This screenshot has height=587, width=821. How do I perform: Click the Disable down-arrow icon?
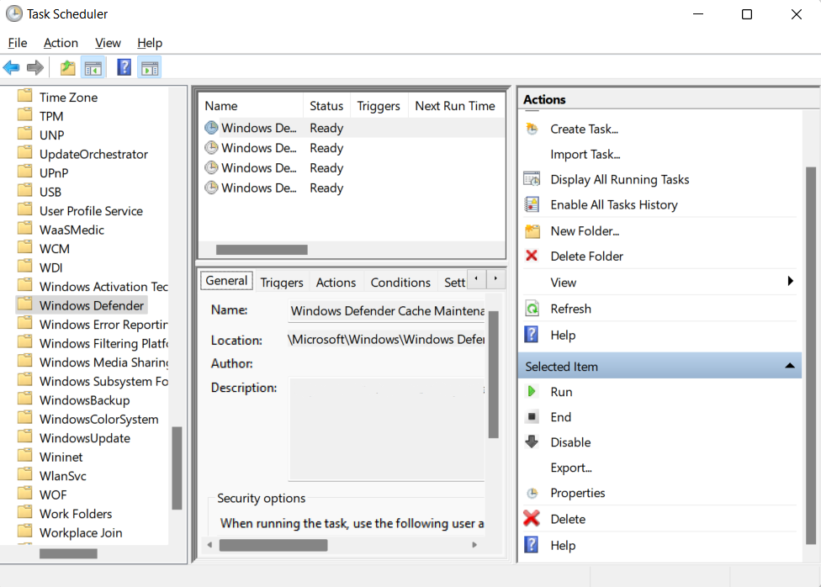click(532, 442)
